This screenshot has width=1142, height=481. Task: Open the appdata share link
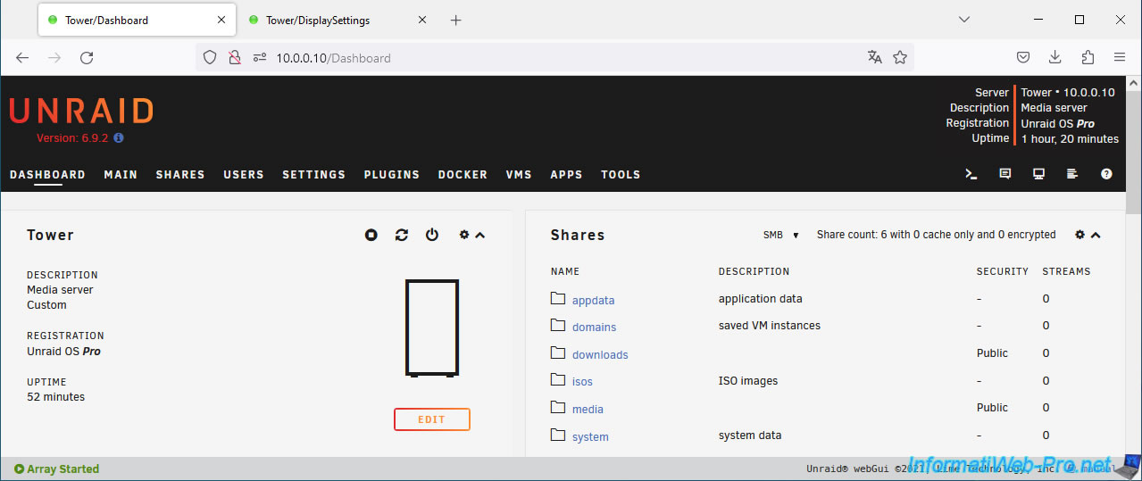pyautogui.click(x=593, y=301)
